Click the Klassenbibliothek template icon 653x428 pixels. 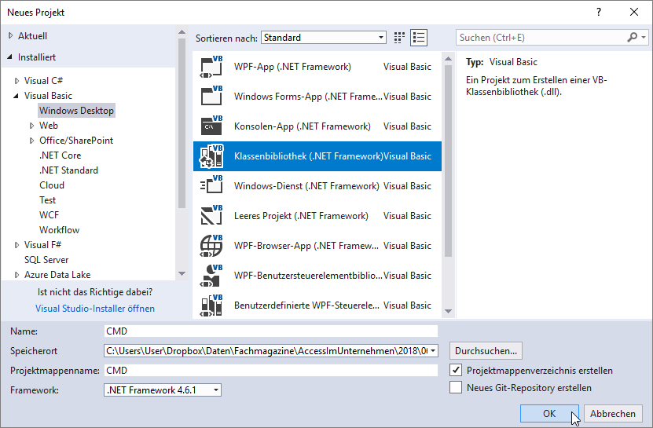pyautogui.click(x=211, y=156)
